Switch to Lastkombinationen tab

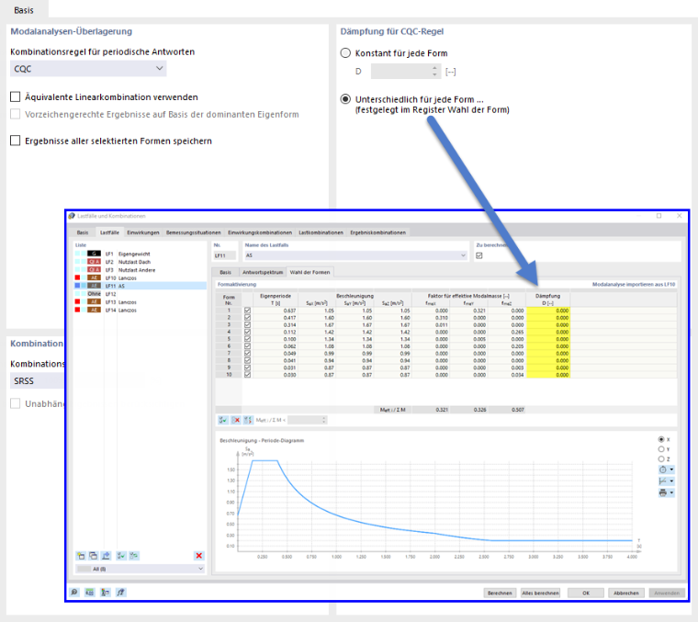(321, 232)
